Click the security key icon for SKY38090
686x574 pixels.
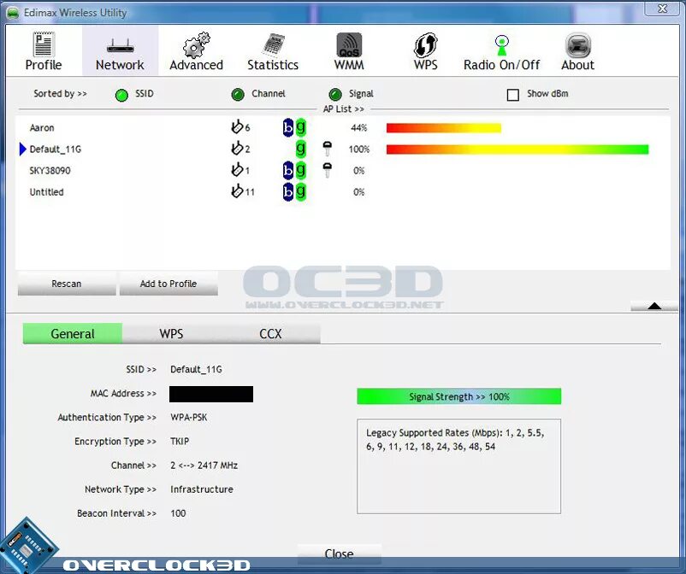point(327,170)
